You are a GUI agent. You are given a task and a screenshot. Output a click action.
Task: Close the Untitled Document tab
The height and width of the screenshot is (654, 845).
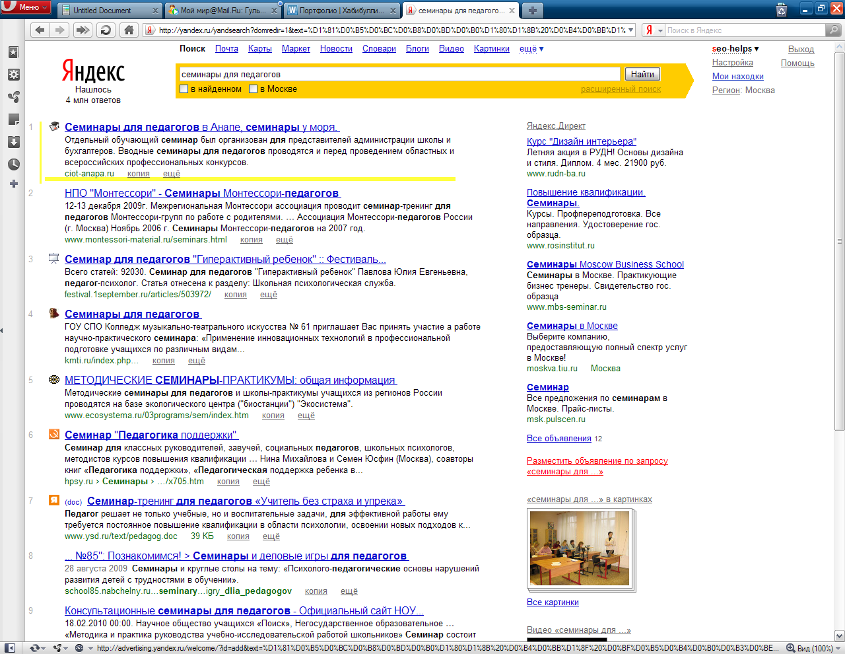(x=156, y=11)
